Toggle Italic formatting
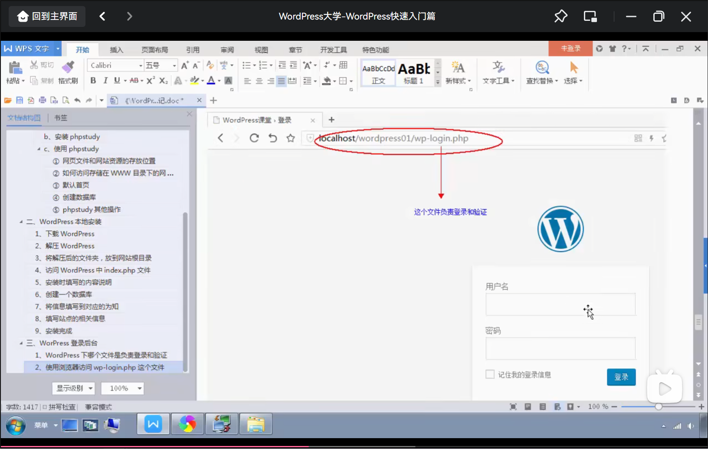The width and height of the screenshot is (708, 449). (x=105, y=81)
